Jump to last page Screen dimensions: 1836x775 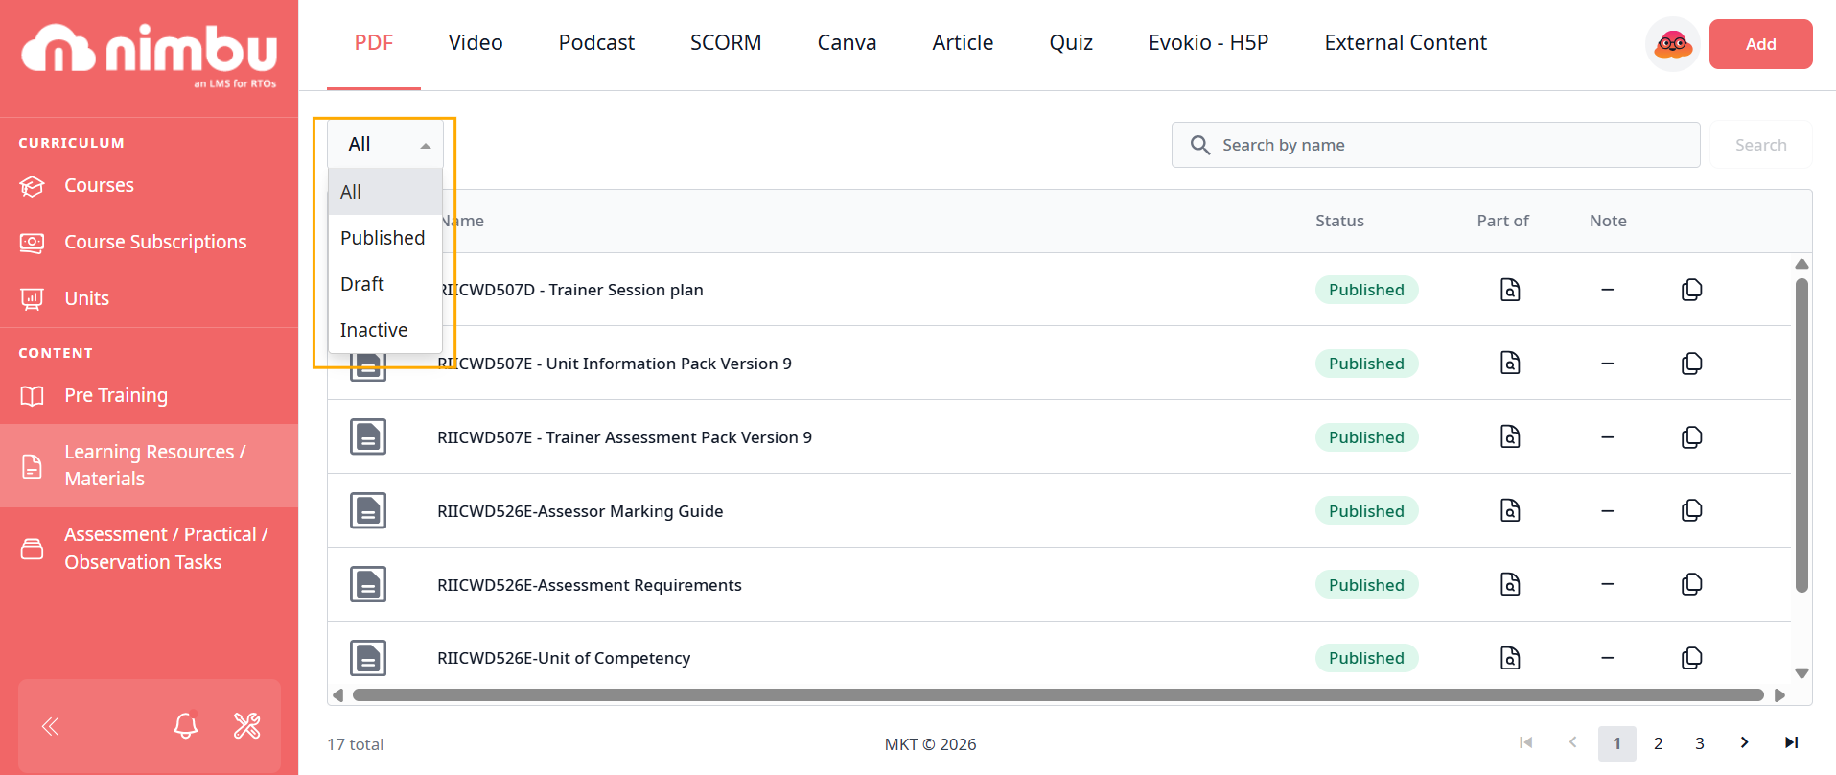pyautogui.click(x=1791, y=742)
